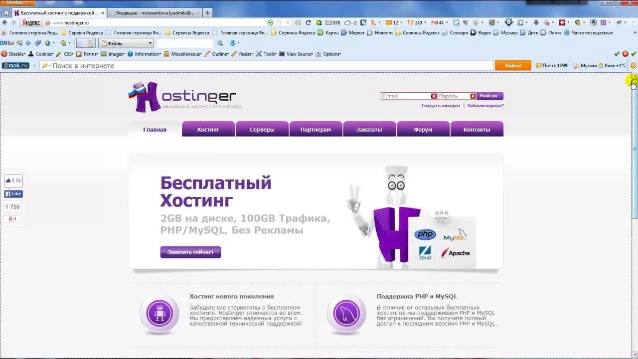Open the CSS dropdown menu
The height and width of the screenshot is (359, 638).
coord(65,54)
